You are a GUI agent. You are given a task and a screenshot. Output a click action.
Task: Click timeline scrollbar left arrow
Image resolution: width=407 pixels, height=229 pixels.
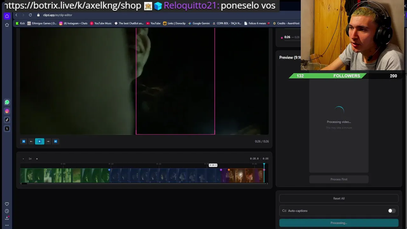(21, 184)
